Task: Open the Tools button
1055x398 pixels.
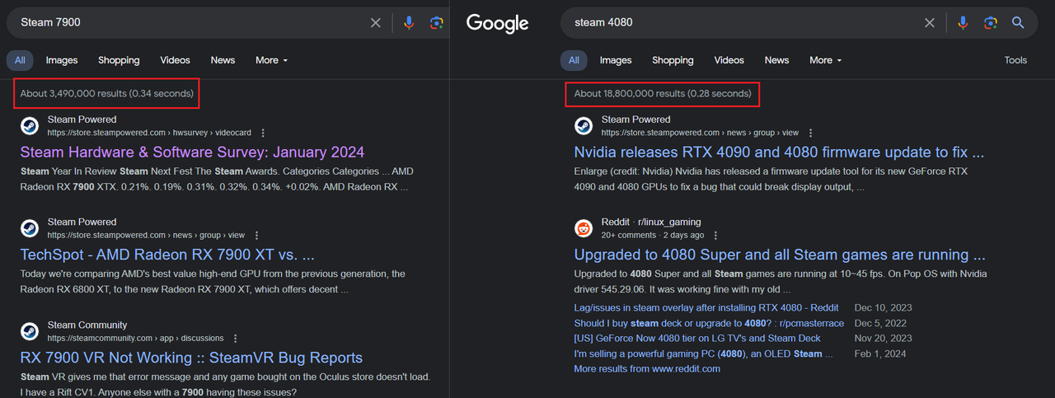Action: coord(1015,60)
